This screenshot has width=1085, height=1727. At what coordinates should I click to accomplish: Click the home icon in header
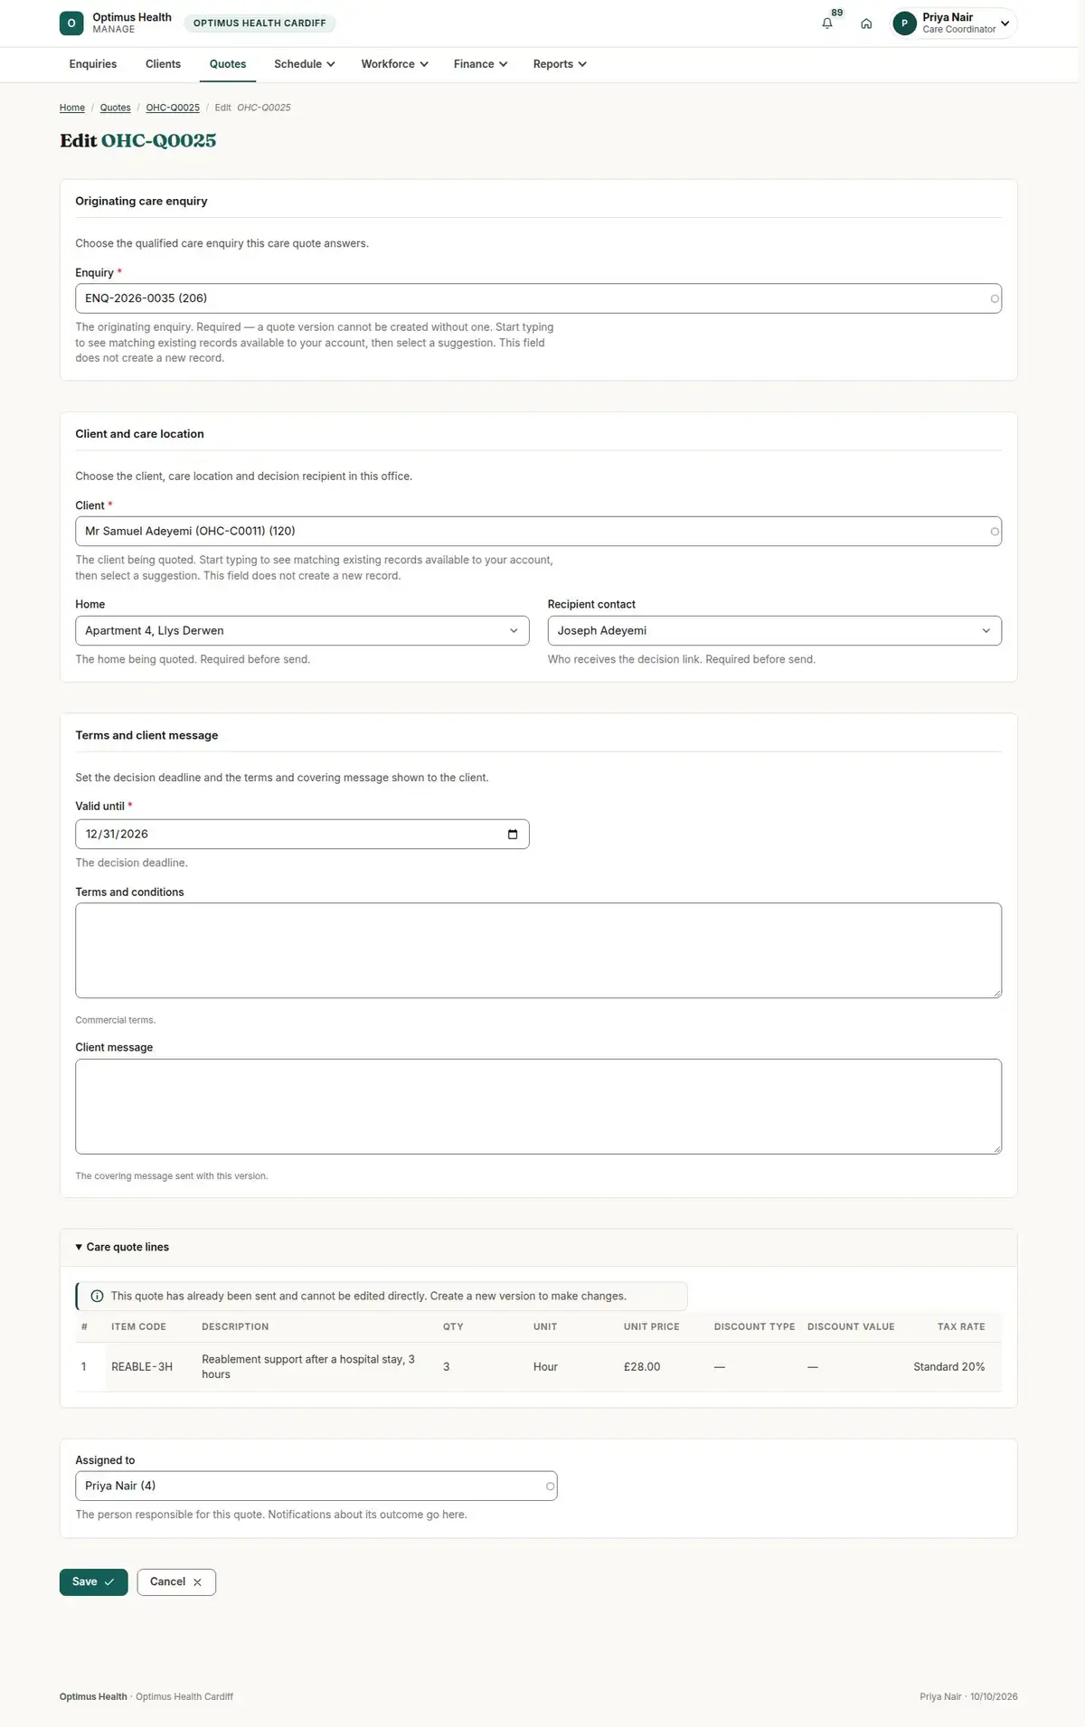(x=866, y=24)
